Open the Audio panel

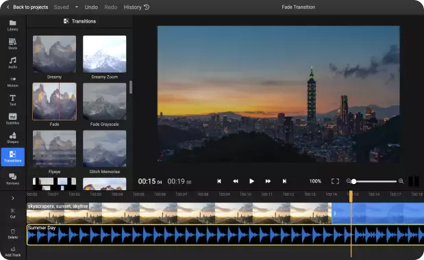[13, 63]
